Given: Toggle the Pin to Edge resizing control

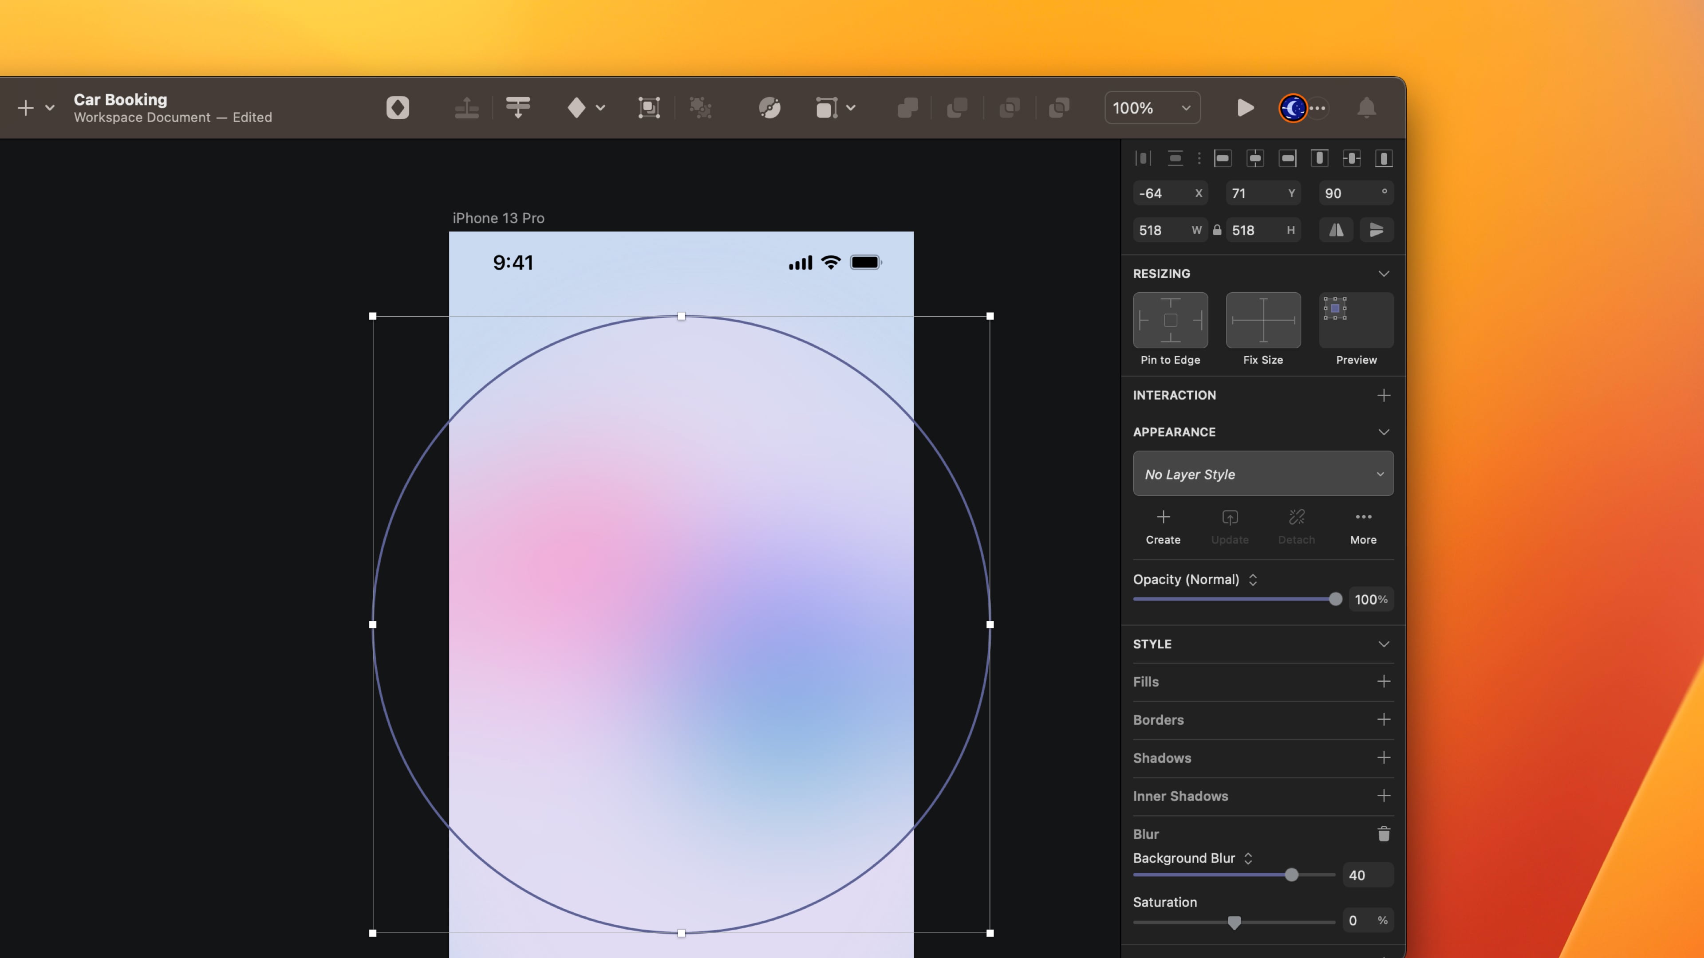Looking at the screenshot, I should tap(1170, 321).
